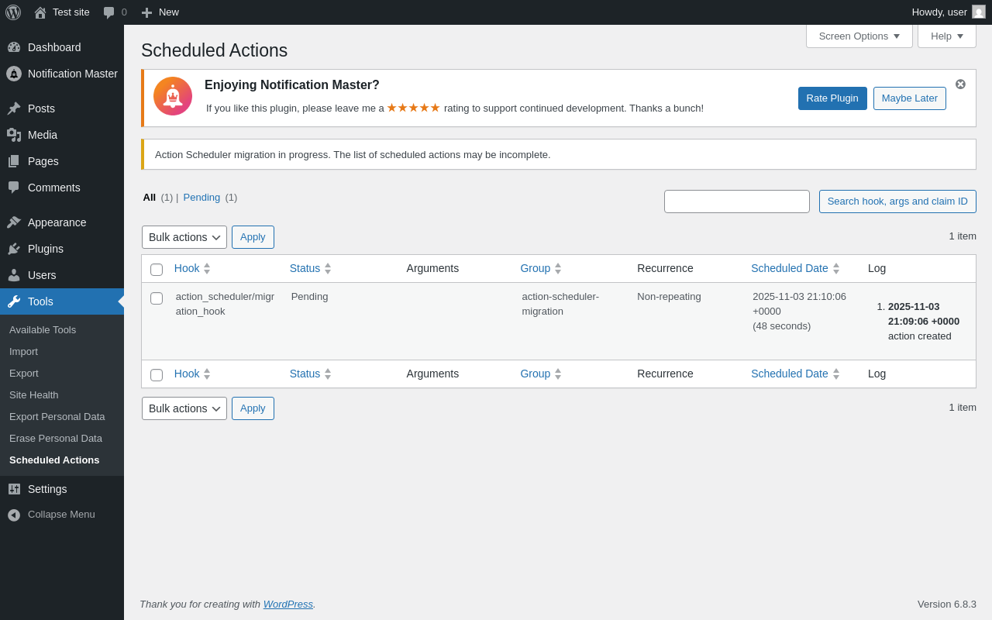Expand the Screen Options panel
The height and width of the screenshot is (620, 992).
859,36
